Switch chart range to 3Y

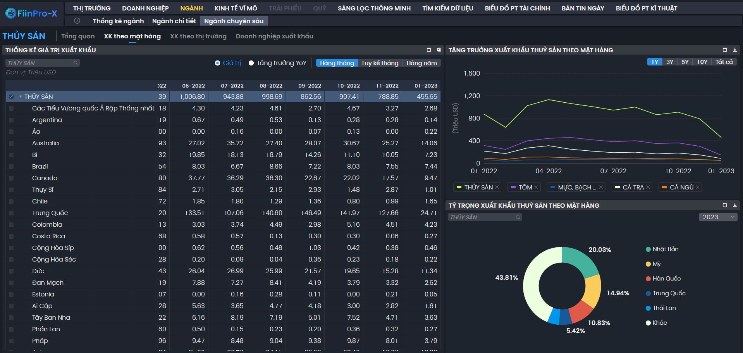pos(669,62)
